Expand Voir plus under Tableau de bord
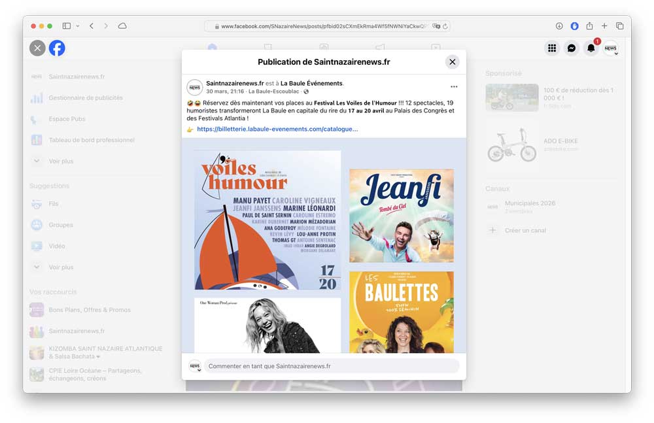Screen dimensions: 654x423 (61, 161)
